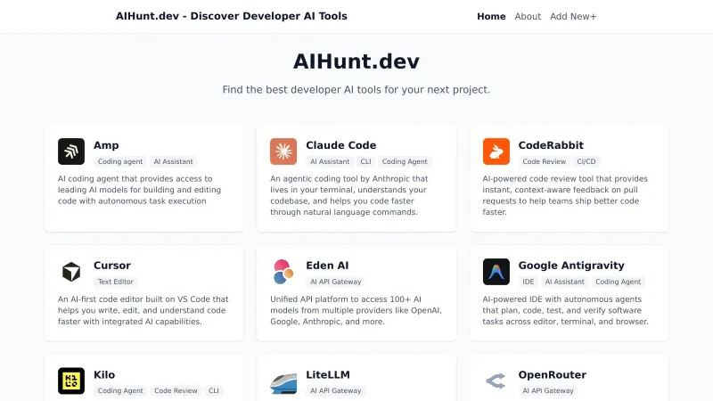Open the Claude Code tool title

340,145
